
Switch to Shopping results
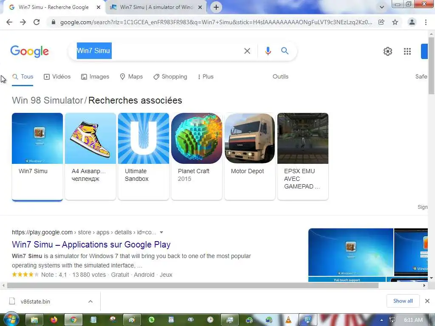click(x=170, y=76)
